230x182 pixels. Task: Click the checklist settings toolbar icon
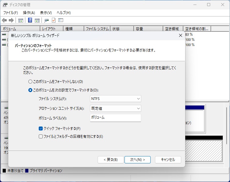61,20
